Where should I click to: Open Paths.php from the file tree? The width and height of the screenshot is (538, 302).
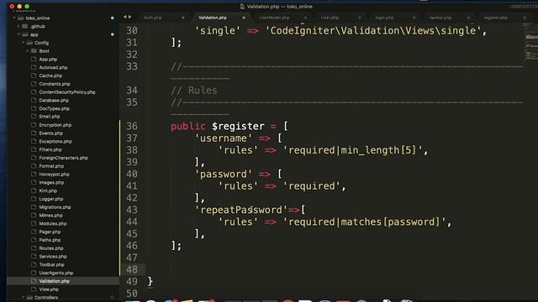tap(50, 240)
